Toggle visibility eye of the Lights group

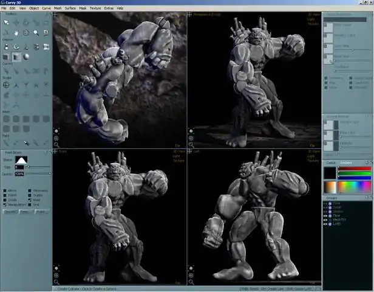click(x=325, y=224)
